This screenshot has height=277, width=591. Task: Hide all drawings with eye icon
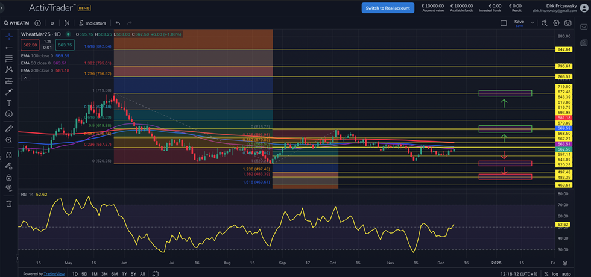pos(9,188)
